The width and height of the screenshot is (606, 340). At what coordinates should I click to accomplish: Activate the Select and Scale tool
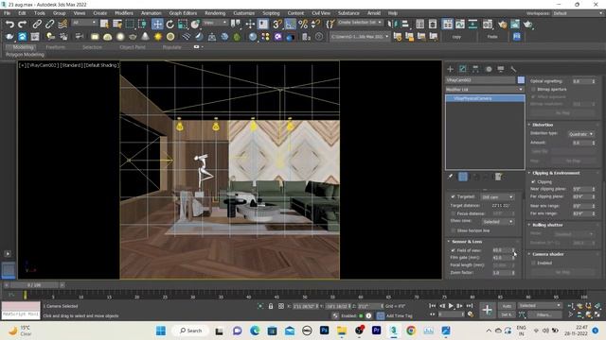tap(183, 25)
